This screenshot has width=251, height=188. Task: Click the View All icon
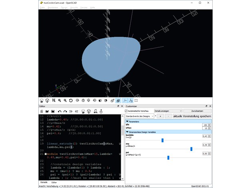(54, 100)
